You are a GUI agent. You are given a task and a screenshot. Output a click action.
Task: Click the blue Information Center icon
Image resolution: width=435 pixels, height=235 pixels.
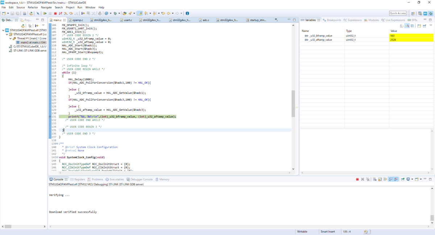click(187, 13)
